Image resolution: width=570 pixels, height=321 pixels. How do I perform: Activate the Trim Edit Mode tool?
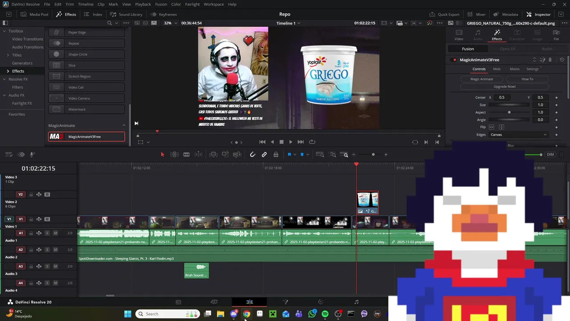[175, 155]
